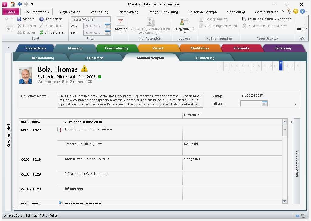Select the Medikation tab
Screen dimensions: 311x221
pos(200,48)
